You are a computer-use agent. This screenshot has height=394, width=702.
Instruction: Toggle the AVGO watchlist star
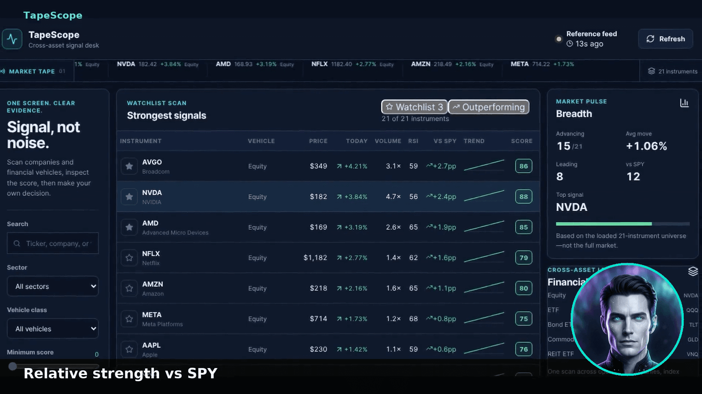pos(129,166)
